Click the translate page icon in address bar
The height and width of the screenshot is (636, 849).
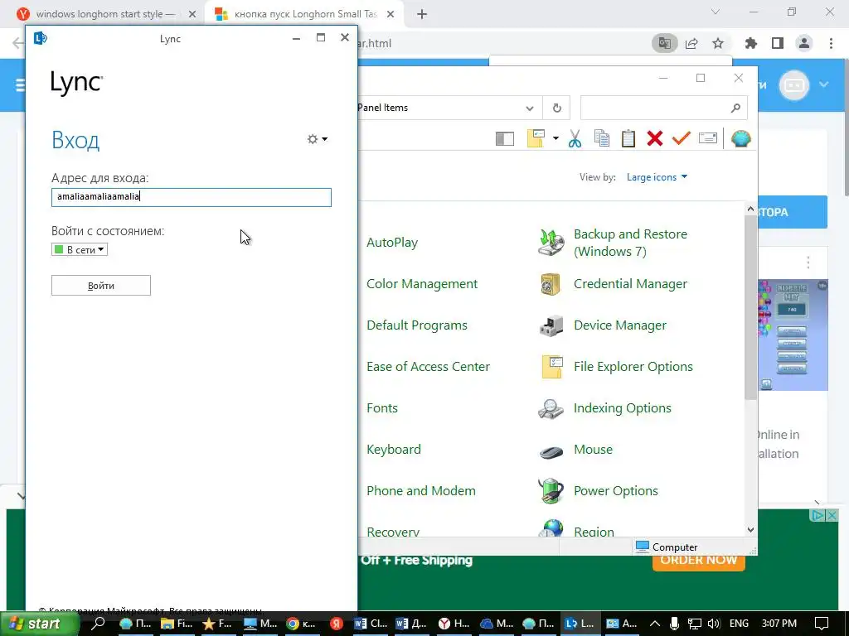point(664,43)
